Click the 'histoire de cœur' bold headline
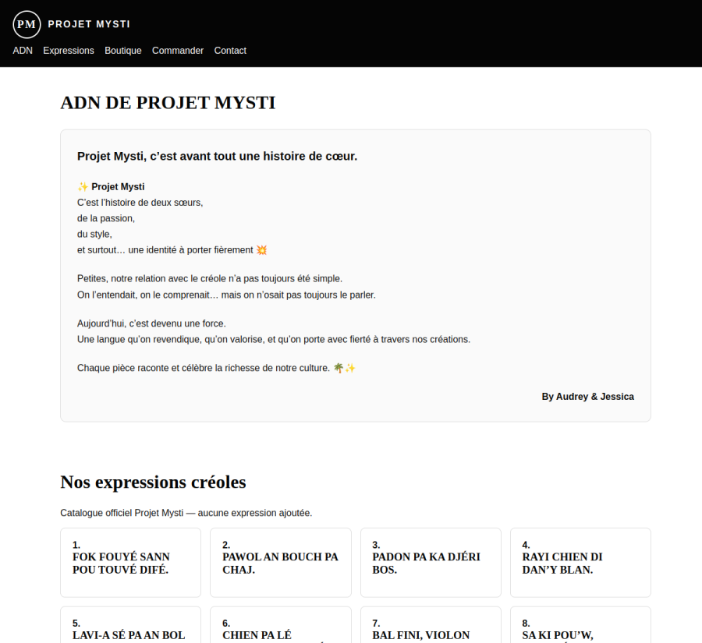The image size is (702, 643). click(217, 156)
